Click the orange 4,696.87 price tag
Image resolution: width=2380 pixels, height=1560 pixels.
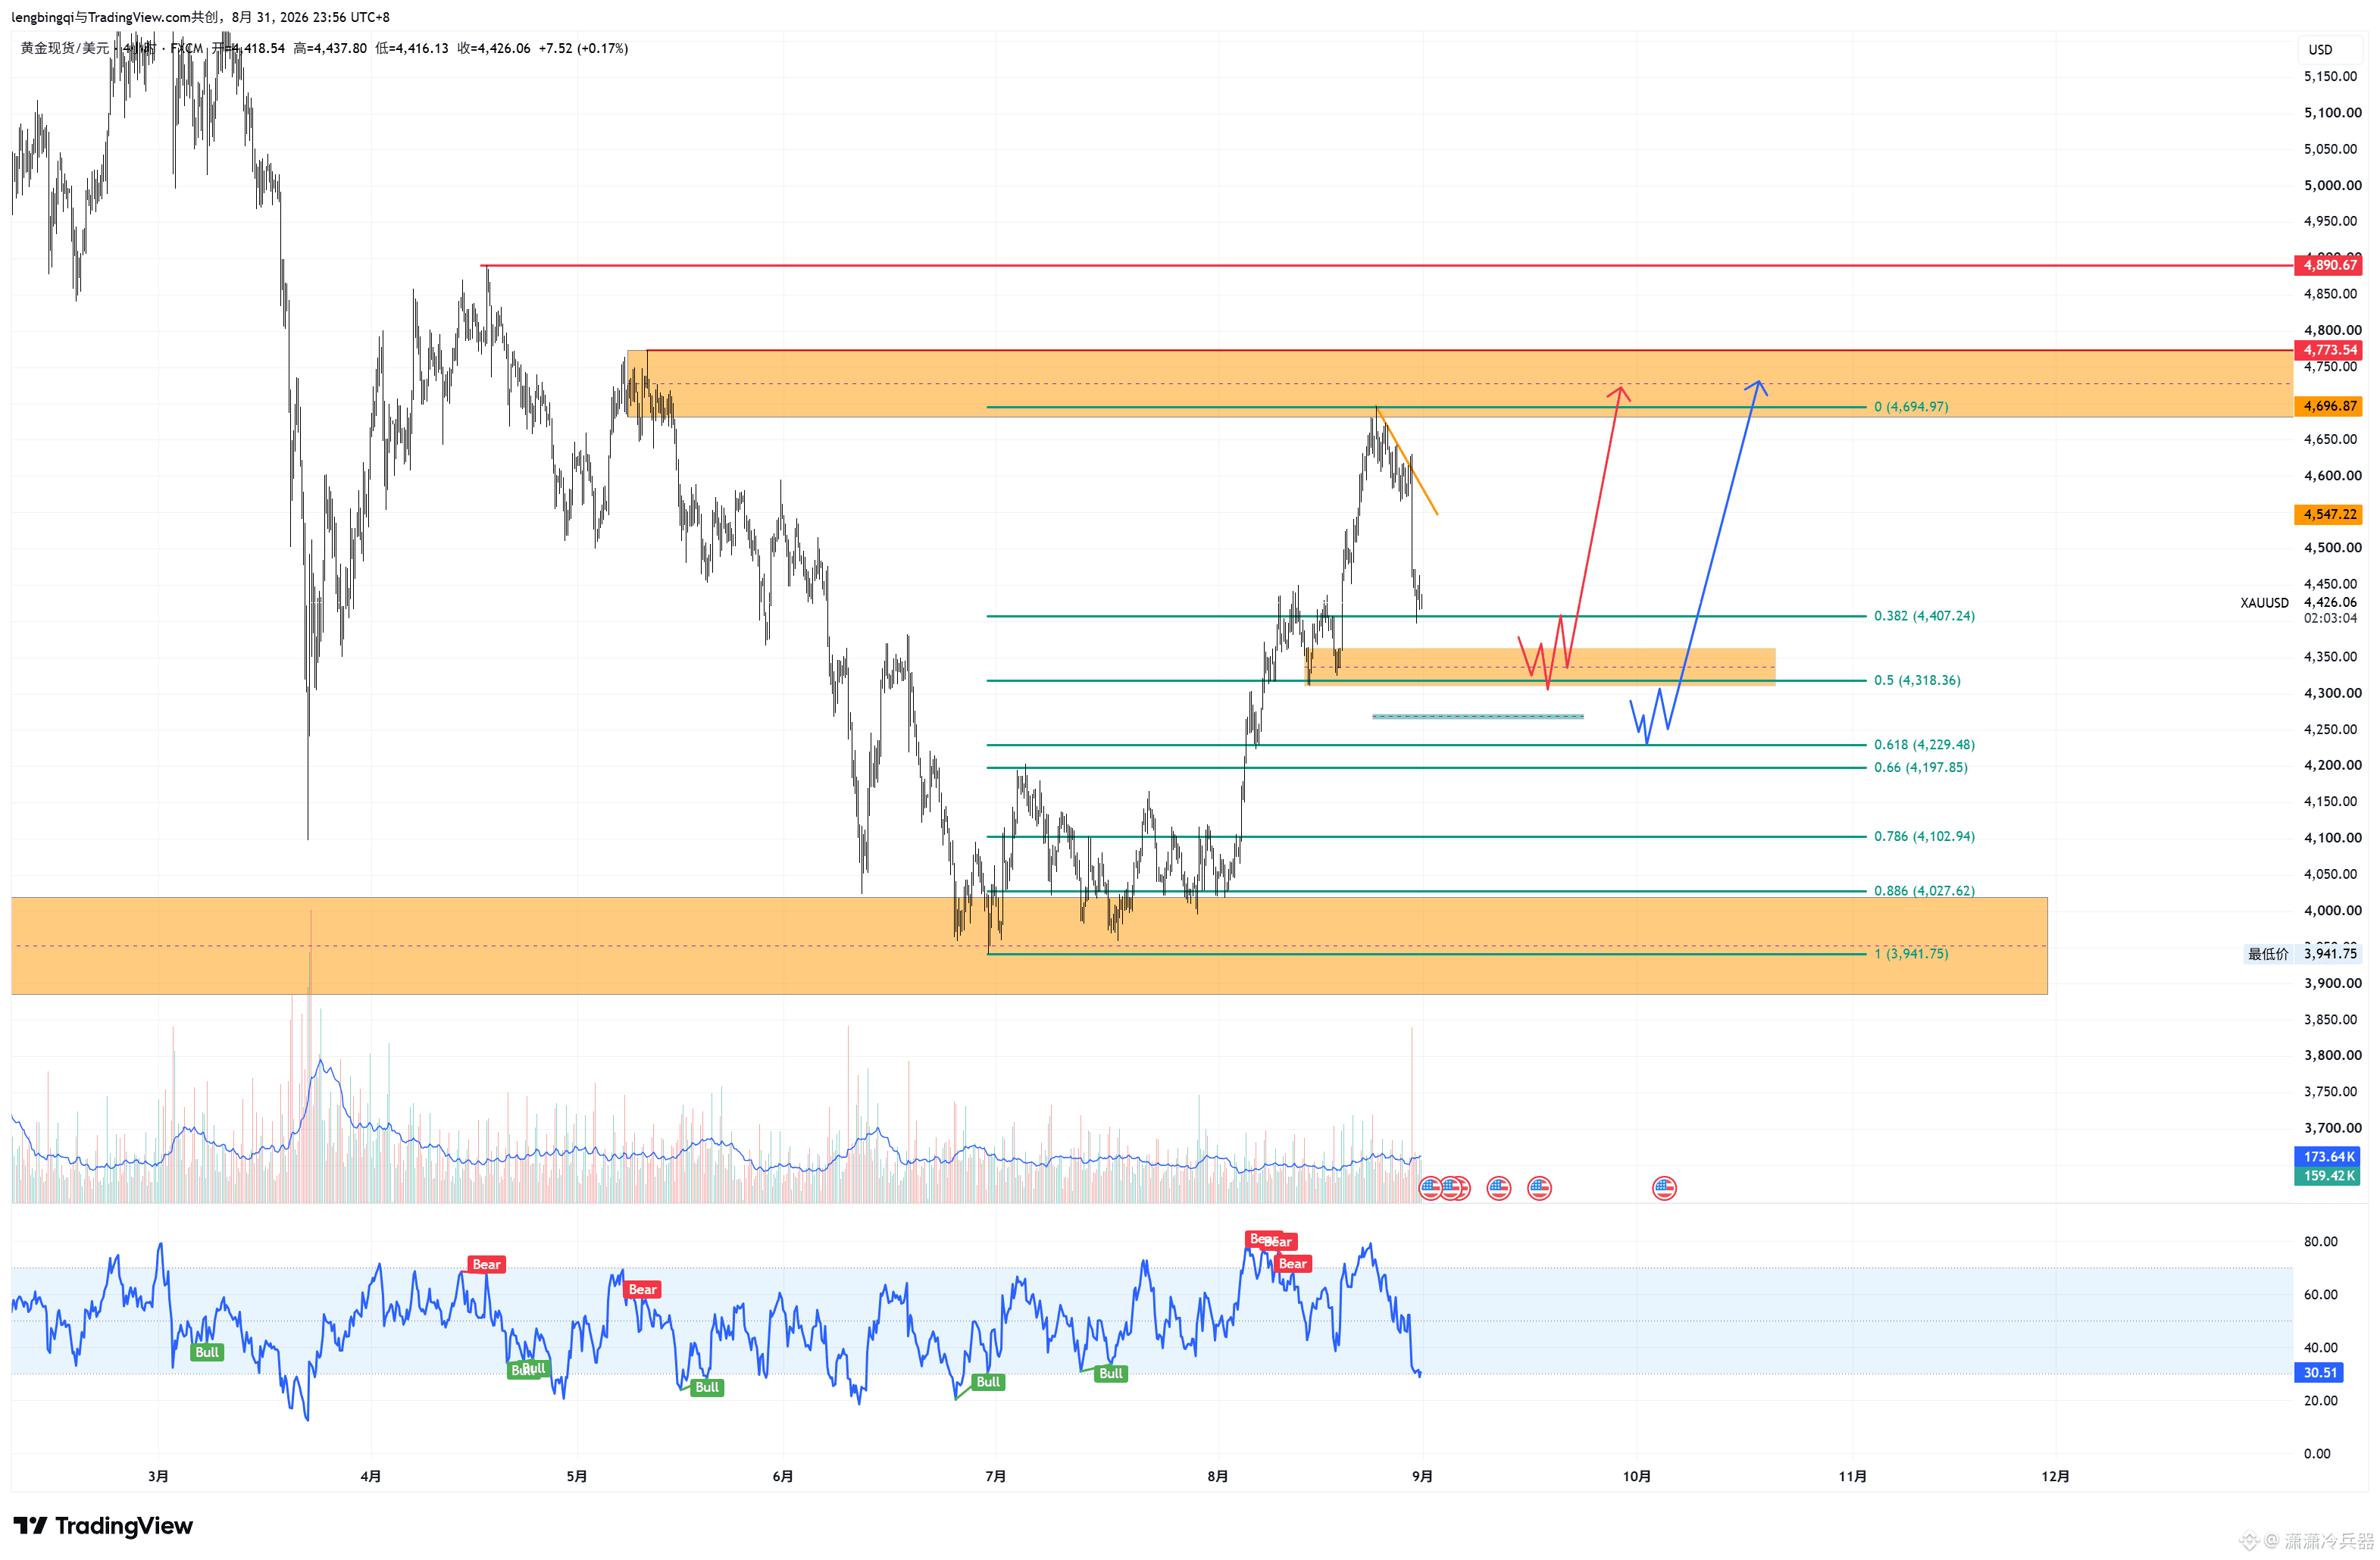pyautogui.click(x=2329, y=406)
